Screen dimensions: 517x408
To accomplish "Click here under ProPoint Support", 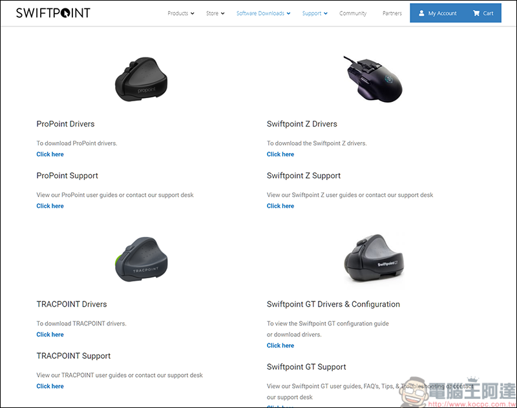I will point(50,206).
